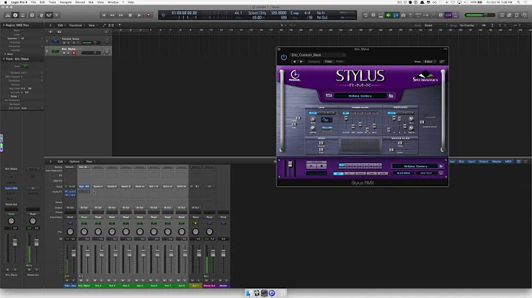
Task: Toggle the plugin power button
Action: tap(284, 58)
